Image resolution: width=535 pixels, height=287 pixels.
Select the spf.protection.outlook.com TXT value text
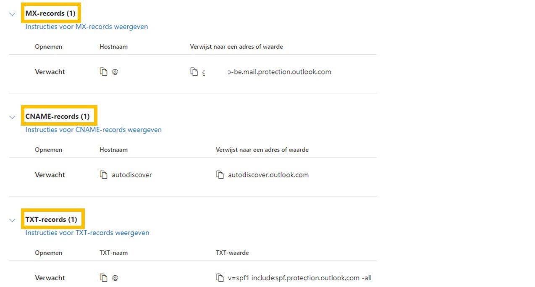(299, 278)
